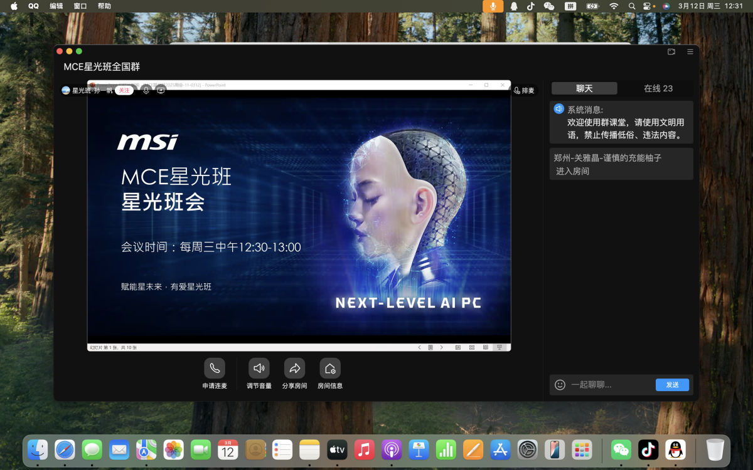Open TikTok from the Dock
753x470 pixels.
(x=648, y=449)
